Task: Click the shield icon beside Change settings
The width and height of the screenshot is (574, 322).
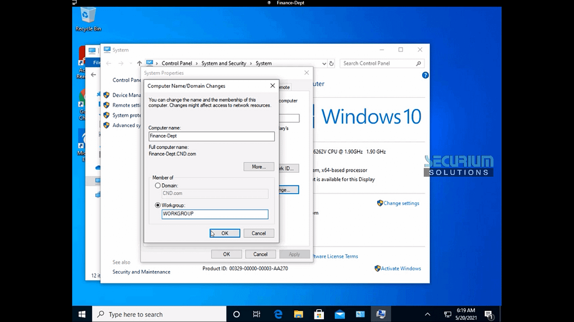Action: 380,203
